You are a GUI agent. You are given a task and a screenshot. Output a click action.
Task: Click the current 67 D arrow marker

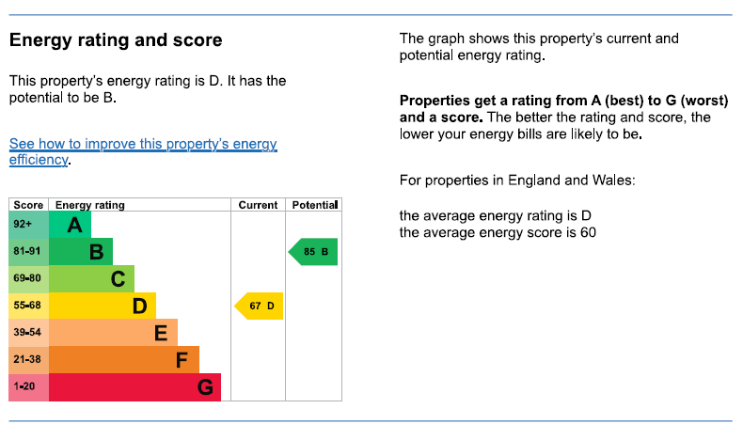(x=260, y=306)
